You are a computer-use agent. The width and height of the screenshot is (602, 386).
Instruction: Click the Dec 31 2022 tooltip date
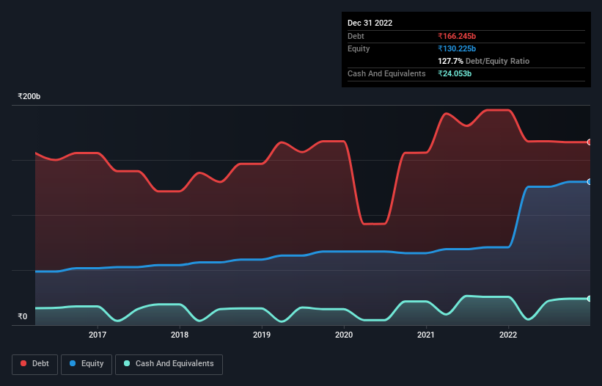[x=370, y=23]
